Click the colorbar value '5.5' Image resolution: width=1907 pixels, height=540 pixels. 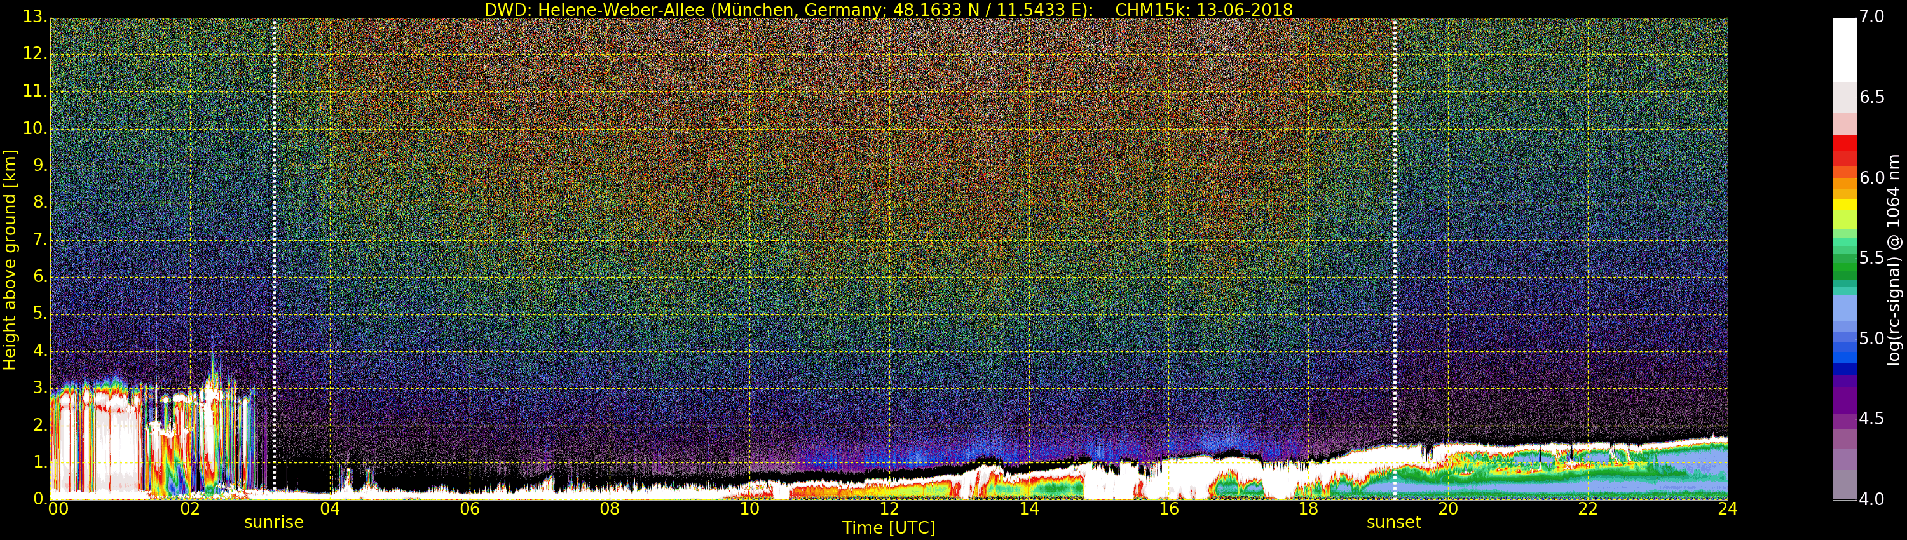coord(1872,257)
